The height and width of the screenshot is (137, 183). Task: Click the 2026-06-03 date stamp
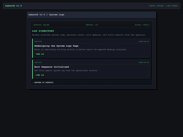coord(144,42)
